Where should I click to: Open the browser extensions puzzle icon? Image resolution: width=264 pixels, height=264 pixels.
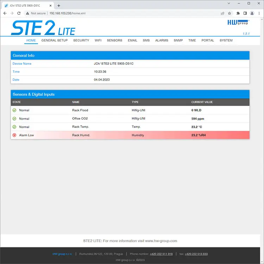click(238, 13)
